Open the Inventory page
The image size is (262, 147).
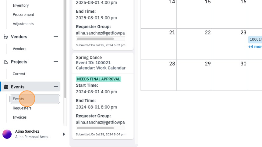tap(21, 5)
